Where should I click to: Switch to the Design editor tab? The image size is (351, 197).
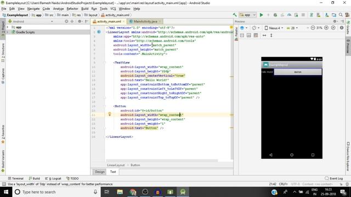(x=100, y=172)
